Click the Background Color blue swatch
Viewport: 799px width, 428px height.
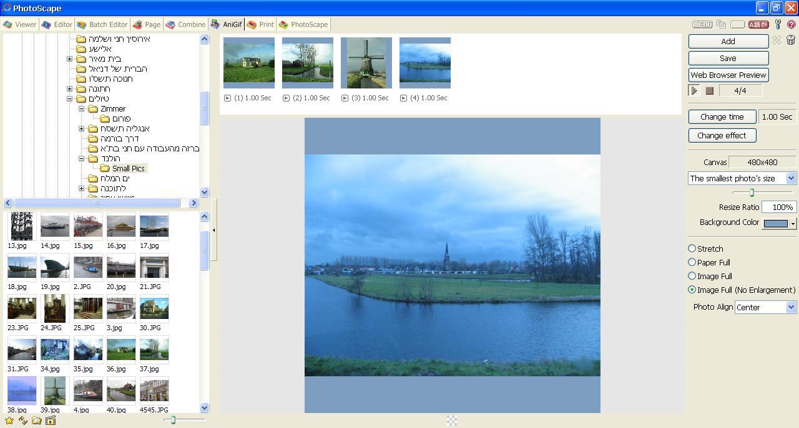[x=776, y=224]
